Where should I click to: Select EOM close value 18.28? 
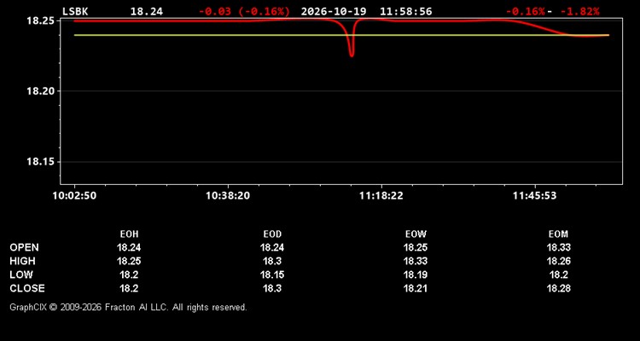click(x=558, y=288)
